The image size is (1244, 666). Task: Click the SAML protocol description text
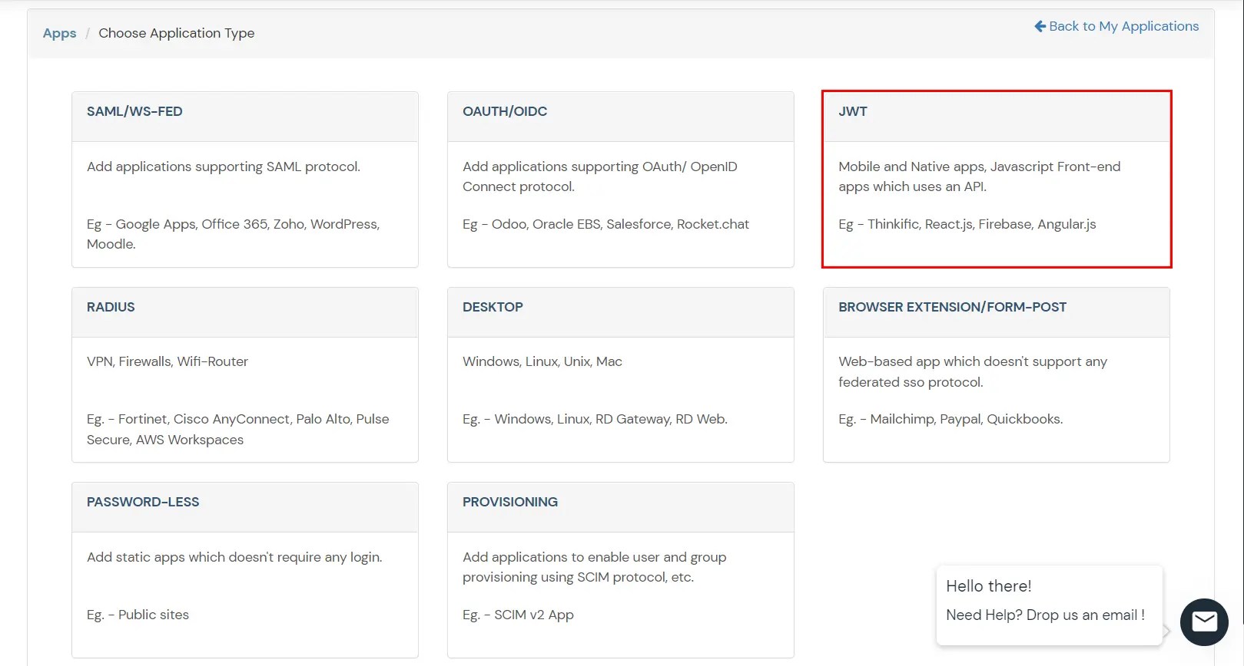coord(224,166)
